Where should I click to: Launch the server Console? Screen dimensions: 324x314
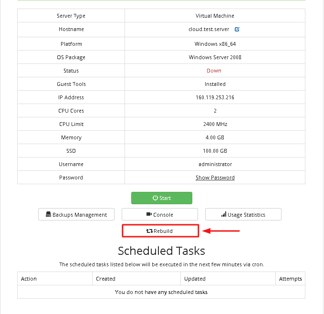(x=160, y=214)
